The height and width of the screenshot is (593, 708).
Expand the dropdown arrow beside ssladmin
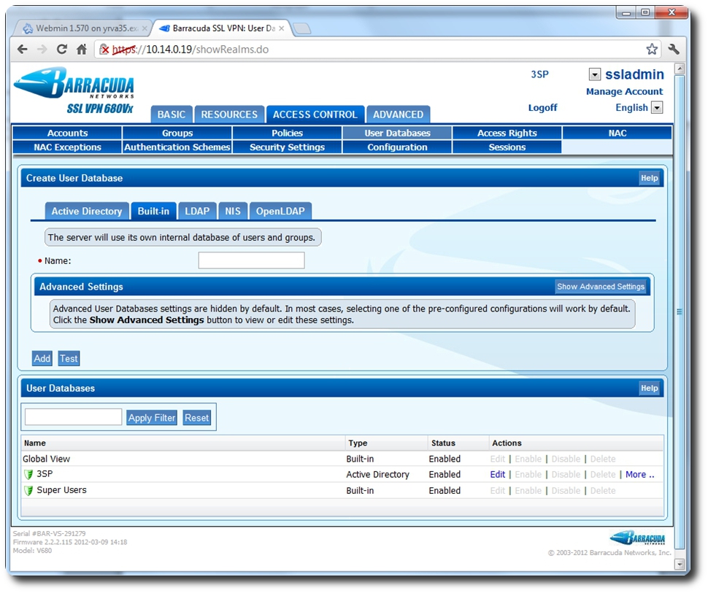tap(595, 74)
